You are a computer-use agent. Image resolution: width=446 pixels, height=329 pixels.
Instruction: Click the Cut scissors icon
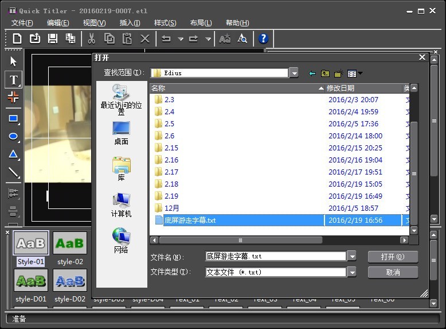coord(91,38)
